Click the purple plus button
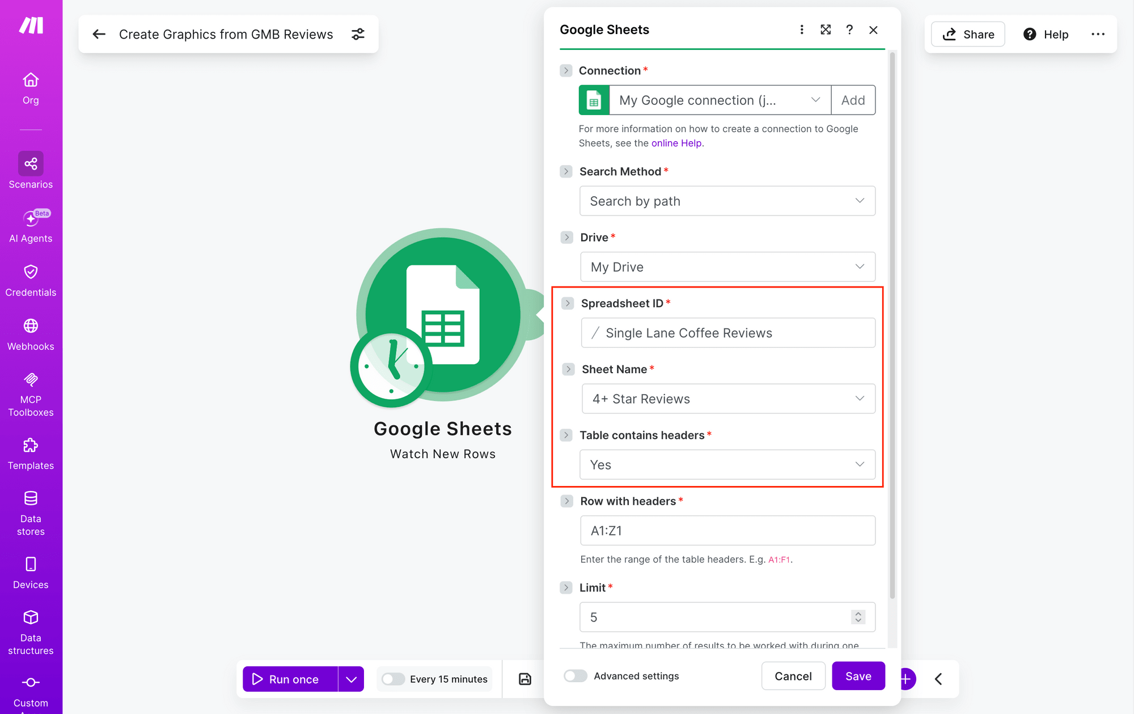Screen dimensions: 1134x714 click(x=907, y=679)
